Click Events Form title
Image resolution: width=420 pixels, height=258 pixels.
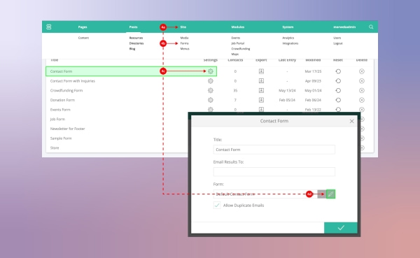[60, 110]
